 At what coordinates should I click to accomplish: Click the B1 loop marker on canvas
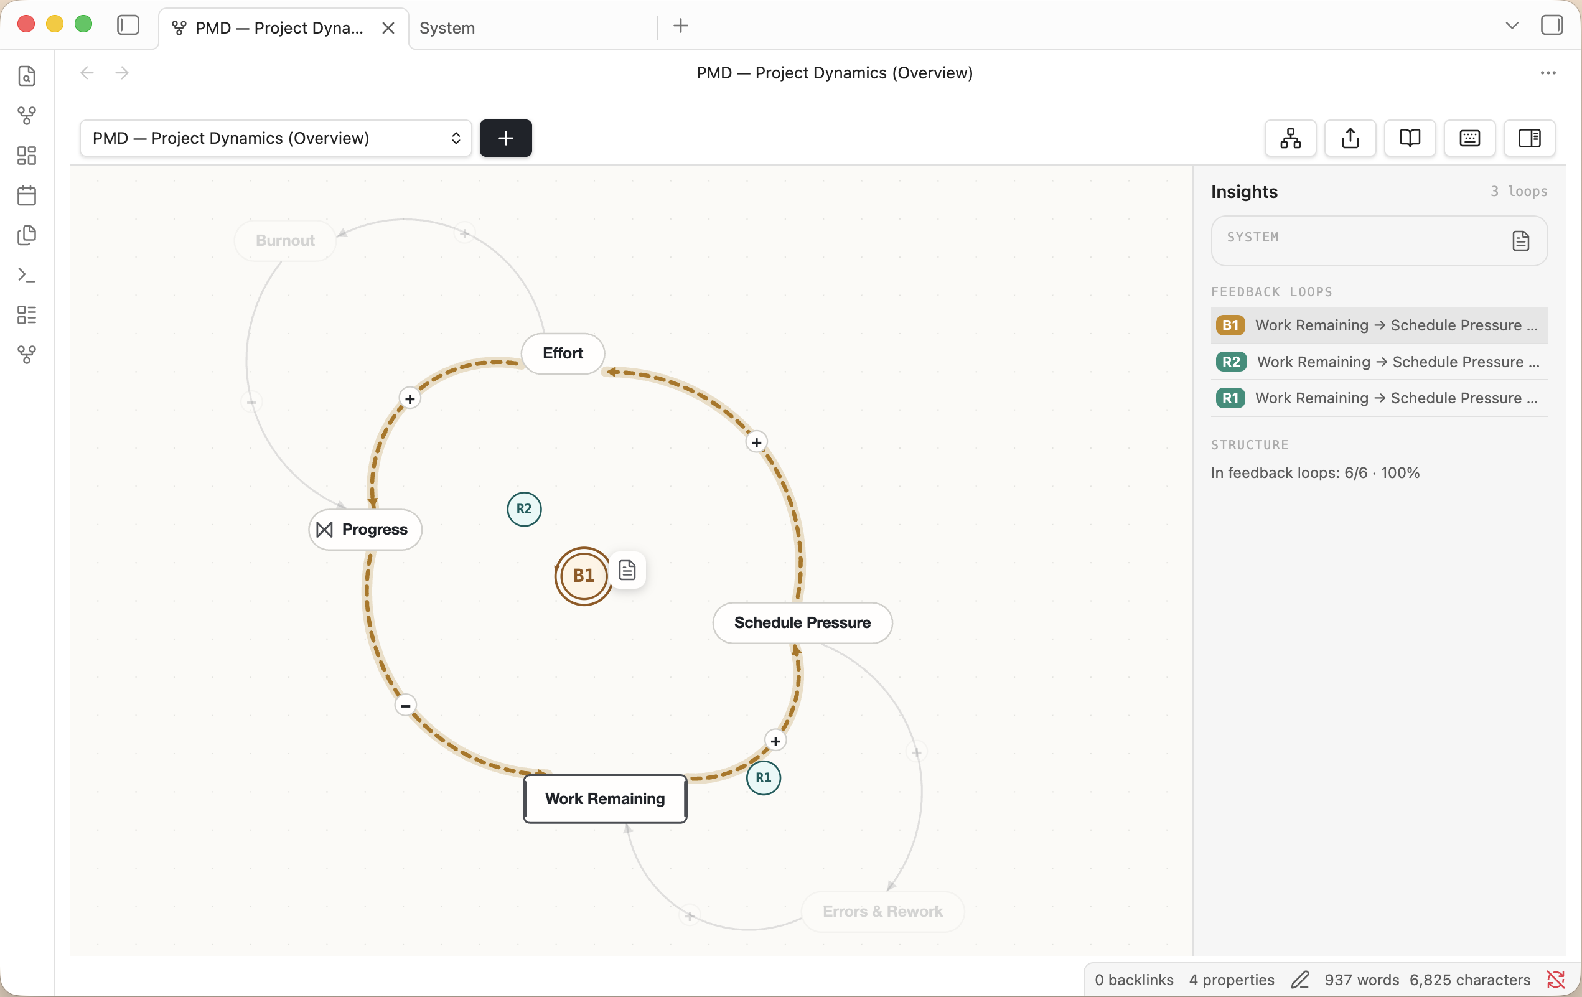click(583, 576)
